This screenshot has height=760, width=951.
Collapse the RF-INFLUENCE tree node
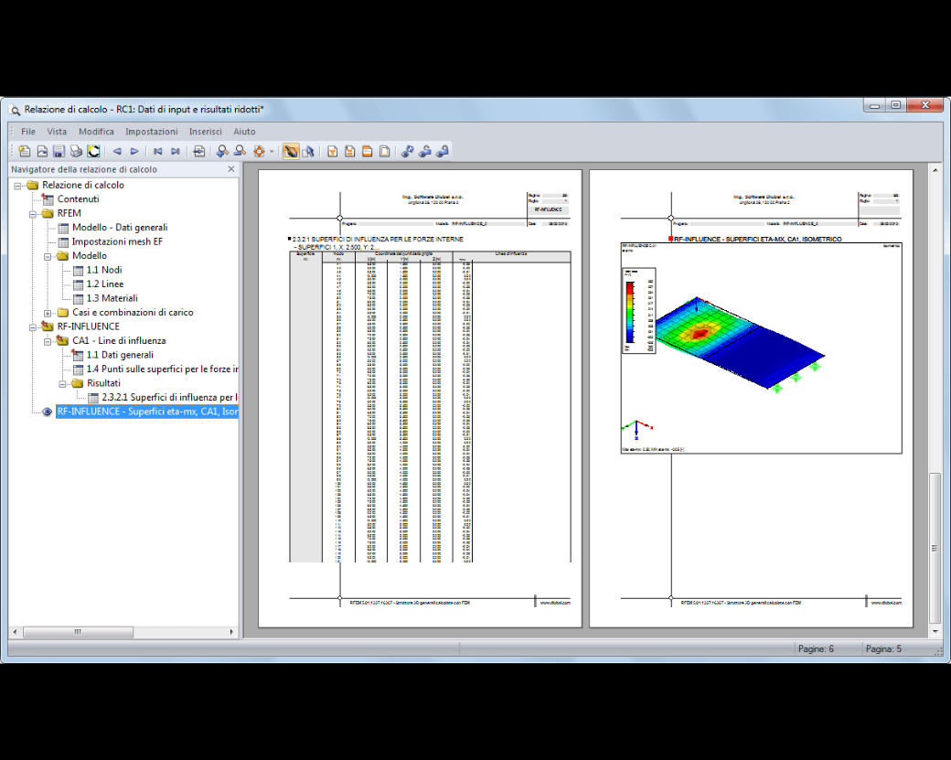pyautogui.click(x=33, y=326)
